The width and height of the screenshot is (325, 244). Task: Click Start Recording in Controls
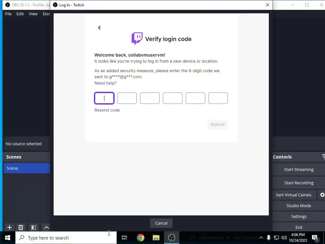tap(299, 183)
